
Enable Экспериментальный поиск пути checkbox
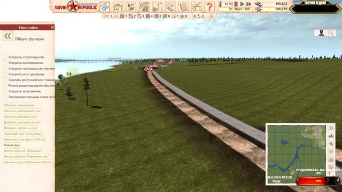5,97
